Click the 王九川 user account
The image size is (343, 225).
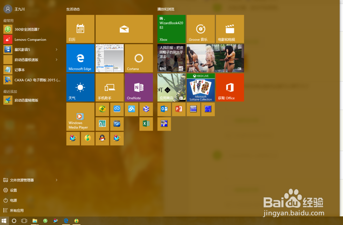click(14, 9)
